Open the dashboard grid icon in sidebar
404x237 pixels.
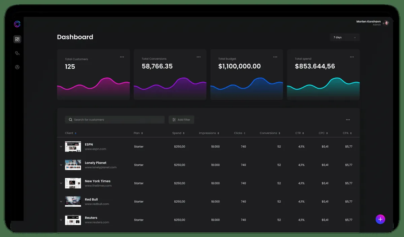tap(17, 39)
